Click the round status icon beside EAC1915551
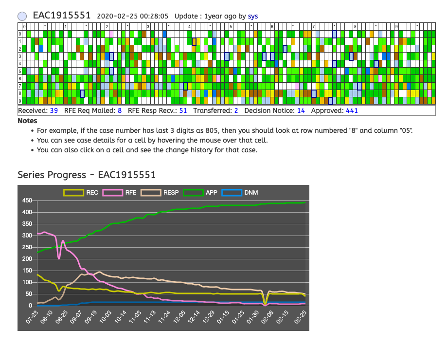 [x=22, y=16]
